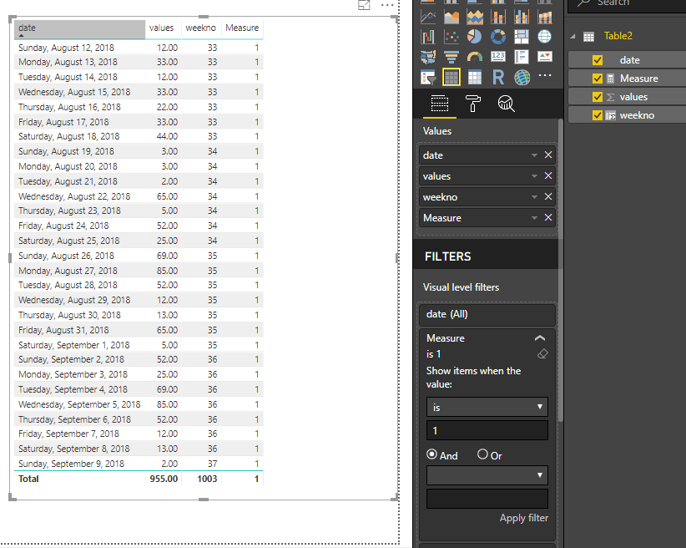Select the And filter condition
Viewport: 686px width, 548px height.
coord(431,454)
